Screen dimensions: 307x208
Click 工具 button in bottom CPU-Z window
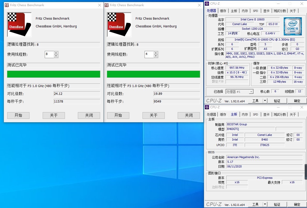click(x=255, y=205)
